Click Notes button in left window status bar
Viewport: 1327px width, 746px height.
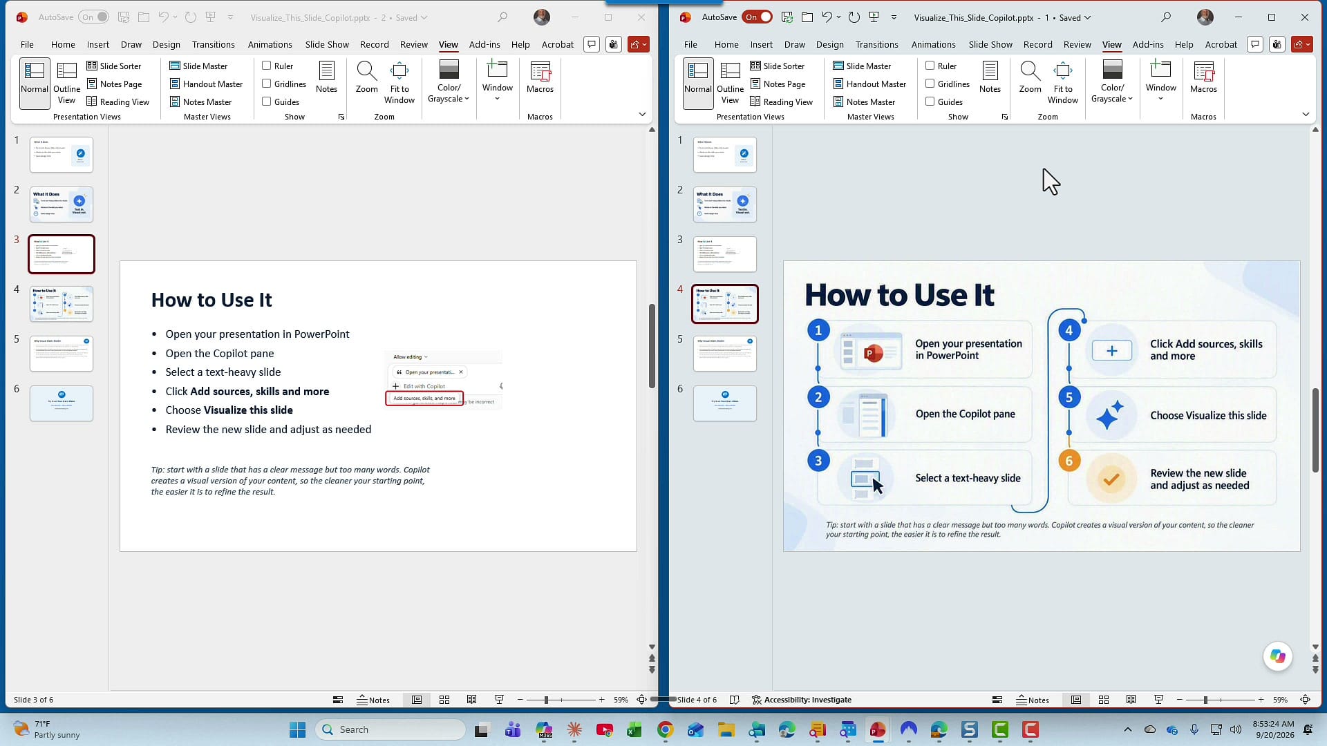[373, 700]
